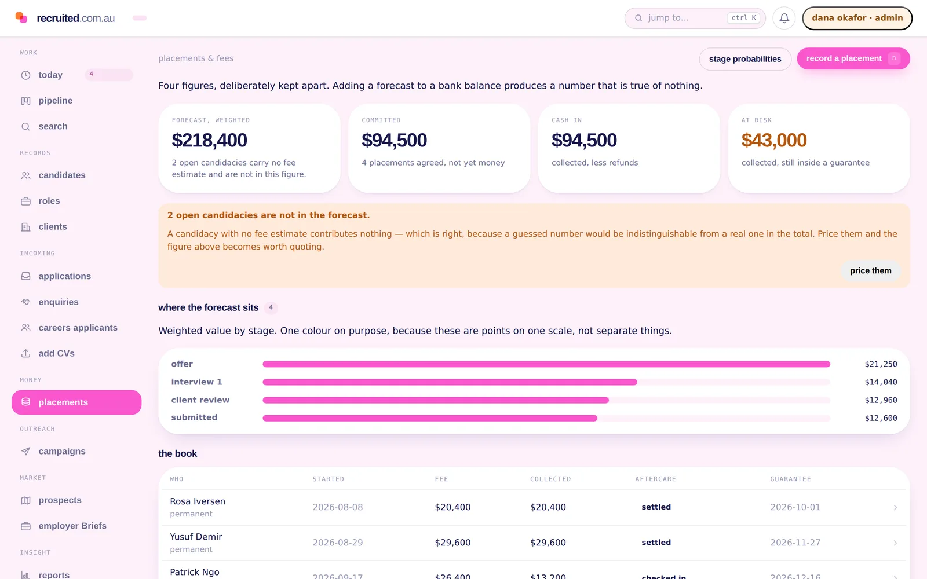Image resolution: width=927 pixels, height=579 pixels.
Task: Click the reports chart icon
Action: [x=25, y=575]
